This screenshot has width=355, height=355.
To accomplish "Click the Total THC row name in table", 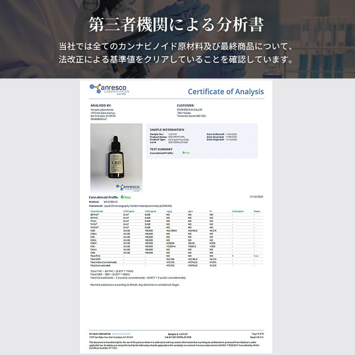I will [x=95, y=256].
